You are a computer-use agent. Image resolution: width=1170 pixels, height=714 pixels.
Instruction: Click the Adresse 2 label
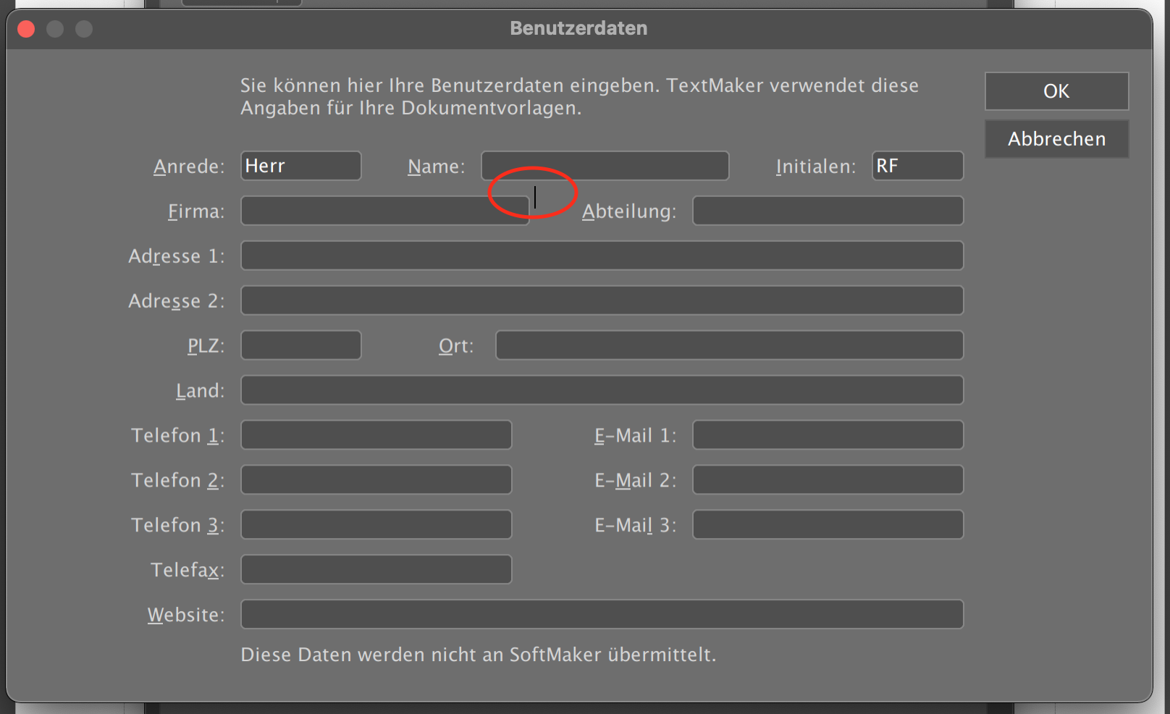click(x=177, y=301)
